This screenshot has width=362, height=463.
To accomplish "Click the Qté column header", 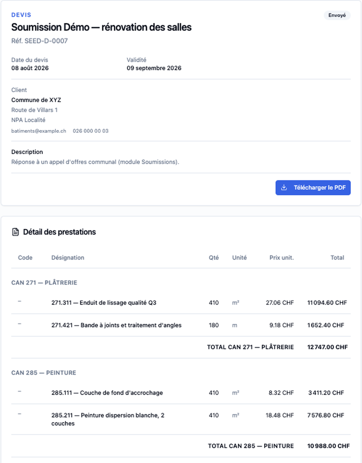I will click(x=214, y=257).
